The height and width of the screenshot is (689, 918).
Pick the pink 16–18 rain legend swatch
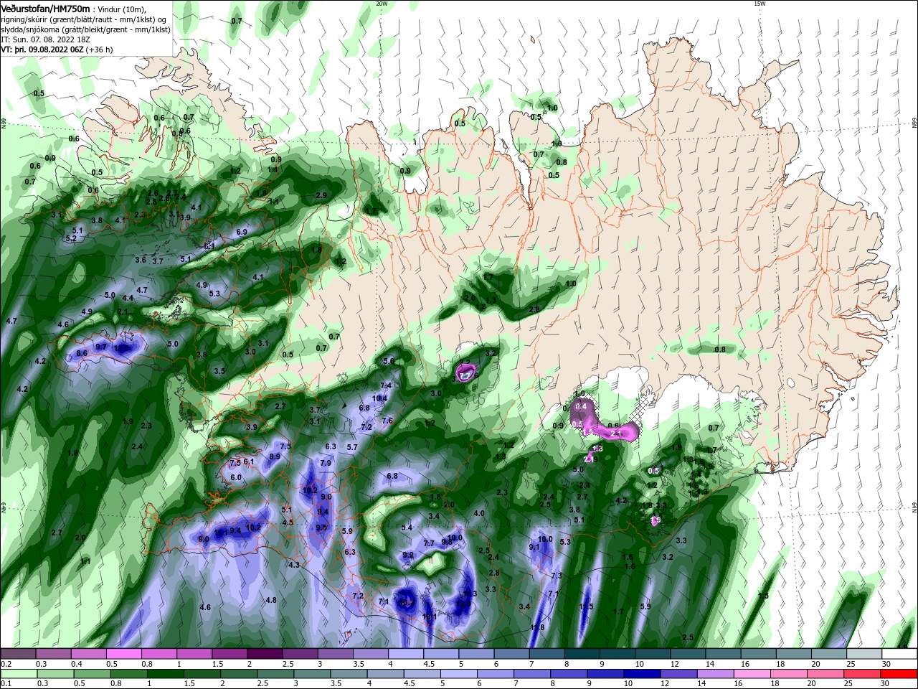753,673
